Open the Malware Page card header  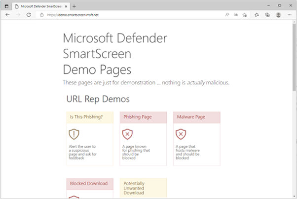197,117
